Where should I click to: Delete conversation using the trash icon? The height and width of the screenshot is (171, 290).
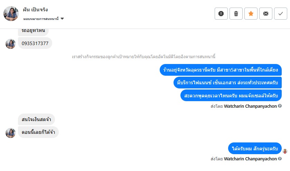click(x=236, y=14)
